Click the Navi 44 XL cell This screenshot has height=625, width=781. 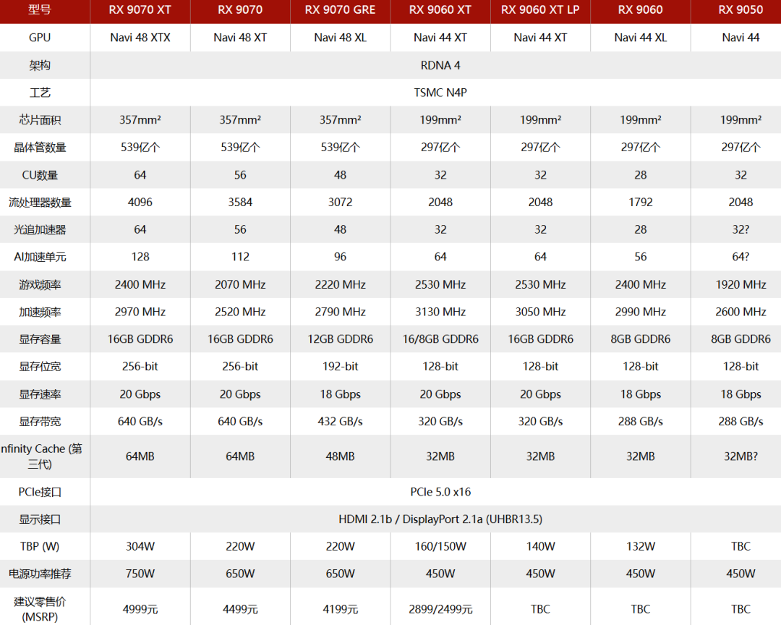point(641,38)
